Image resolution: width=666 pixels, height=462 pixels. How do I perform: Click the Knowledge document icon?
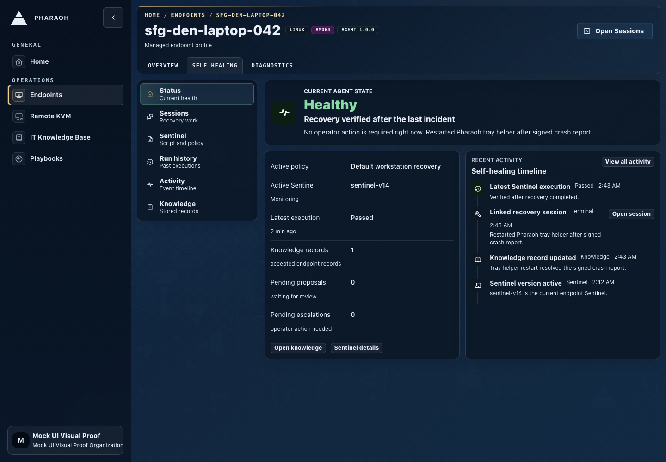(x=150, y=207)
